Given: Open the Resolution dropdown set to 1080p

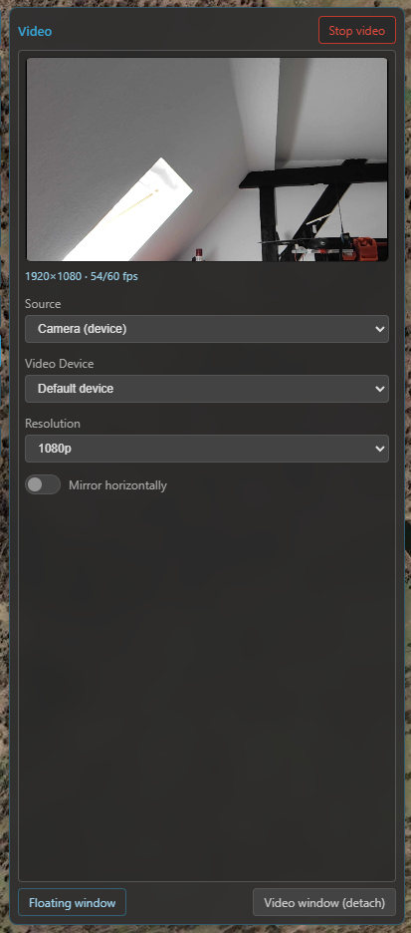Looking at the screenshot, I should (x=207, y=449).
